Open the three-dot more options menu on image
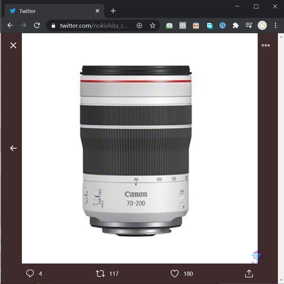This screenshot has width=284, height=284. point(265,45)
